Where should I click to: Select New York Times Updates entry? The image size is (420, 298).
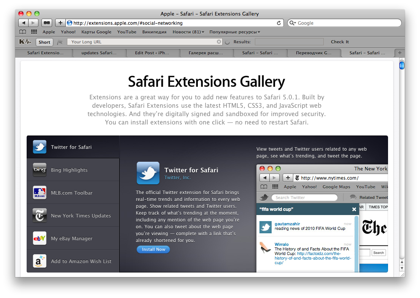click(x=73, y=215)
